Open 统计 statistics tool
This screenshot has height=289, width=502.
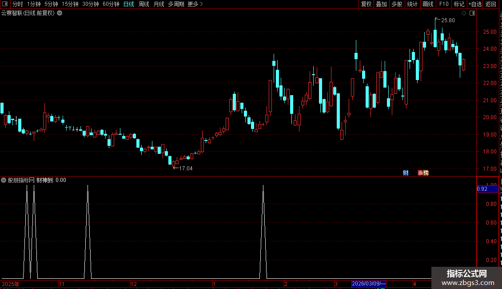(x=412, y=4)
